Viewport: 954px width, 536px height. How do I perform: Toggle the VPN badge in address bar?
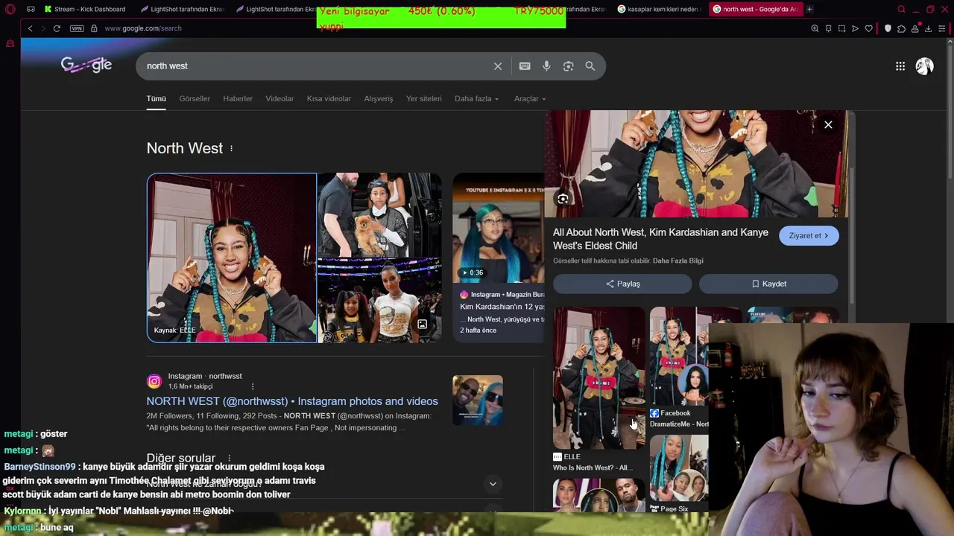pyautogui.click(x=77, y=28)
